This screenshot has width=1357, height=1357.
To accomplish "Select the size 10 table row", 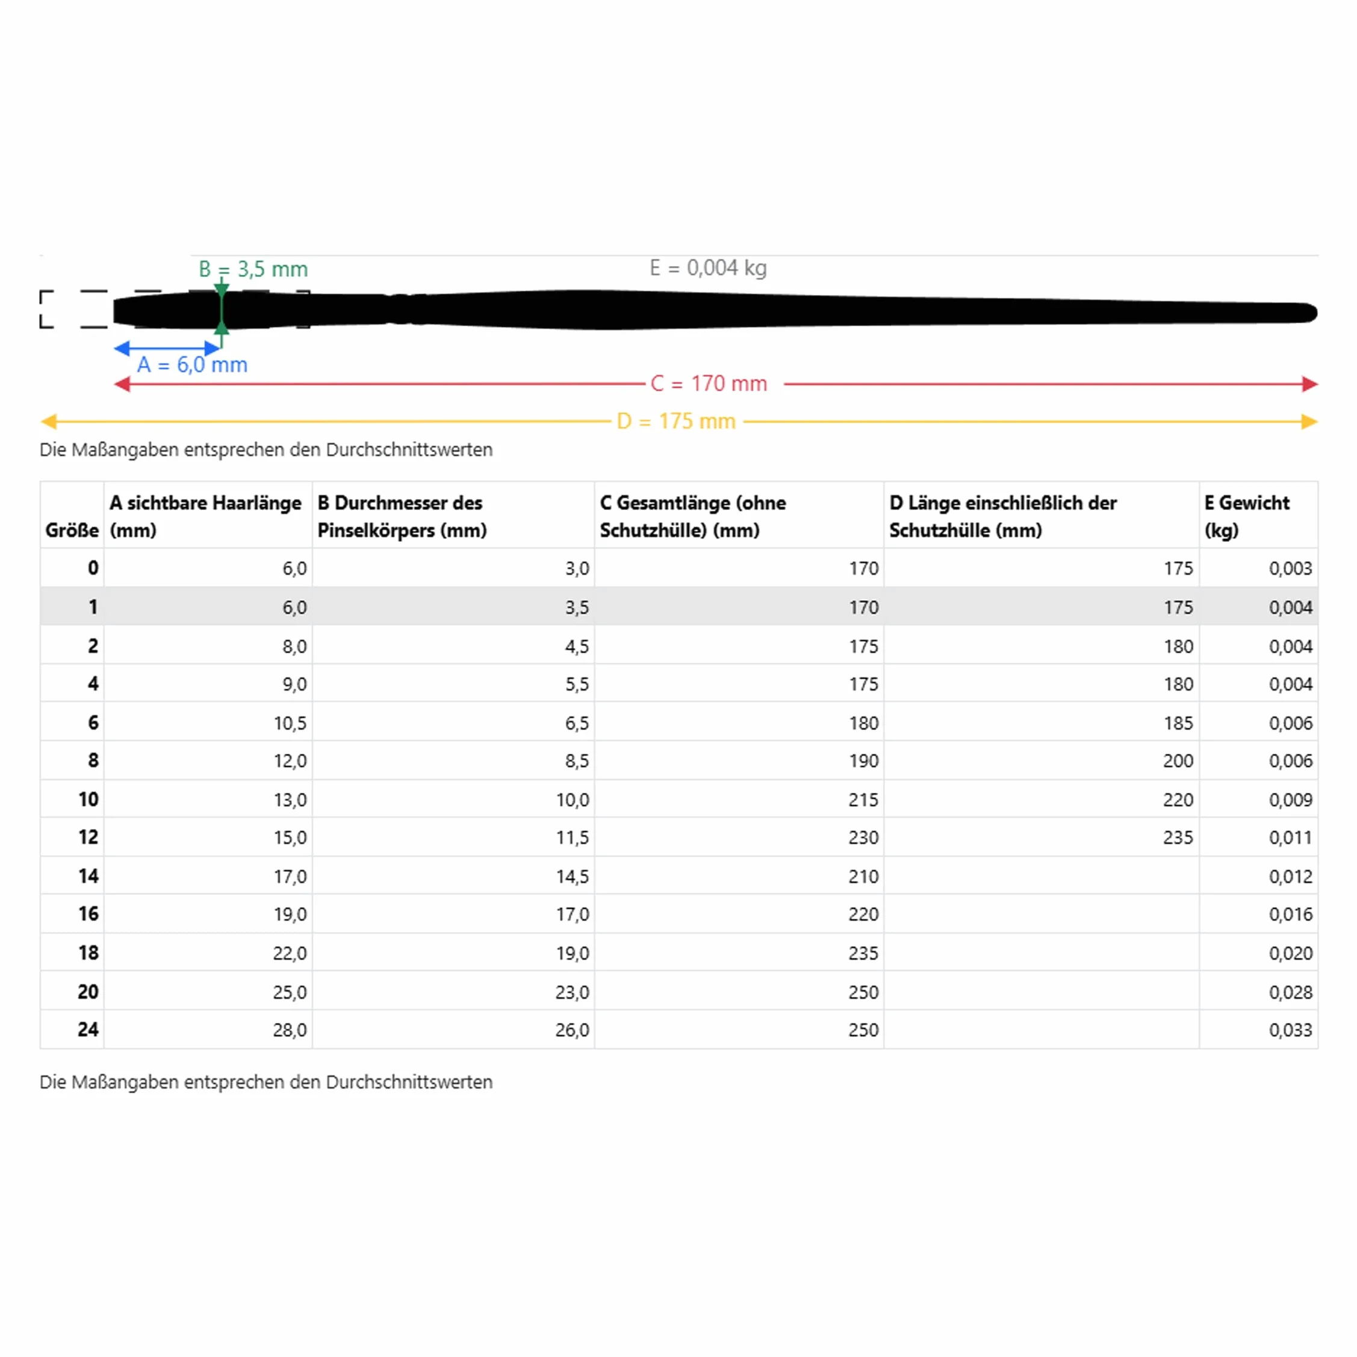I will coord(678,798).
